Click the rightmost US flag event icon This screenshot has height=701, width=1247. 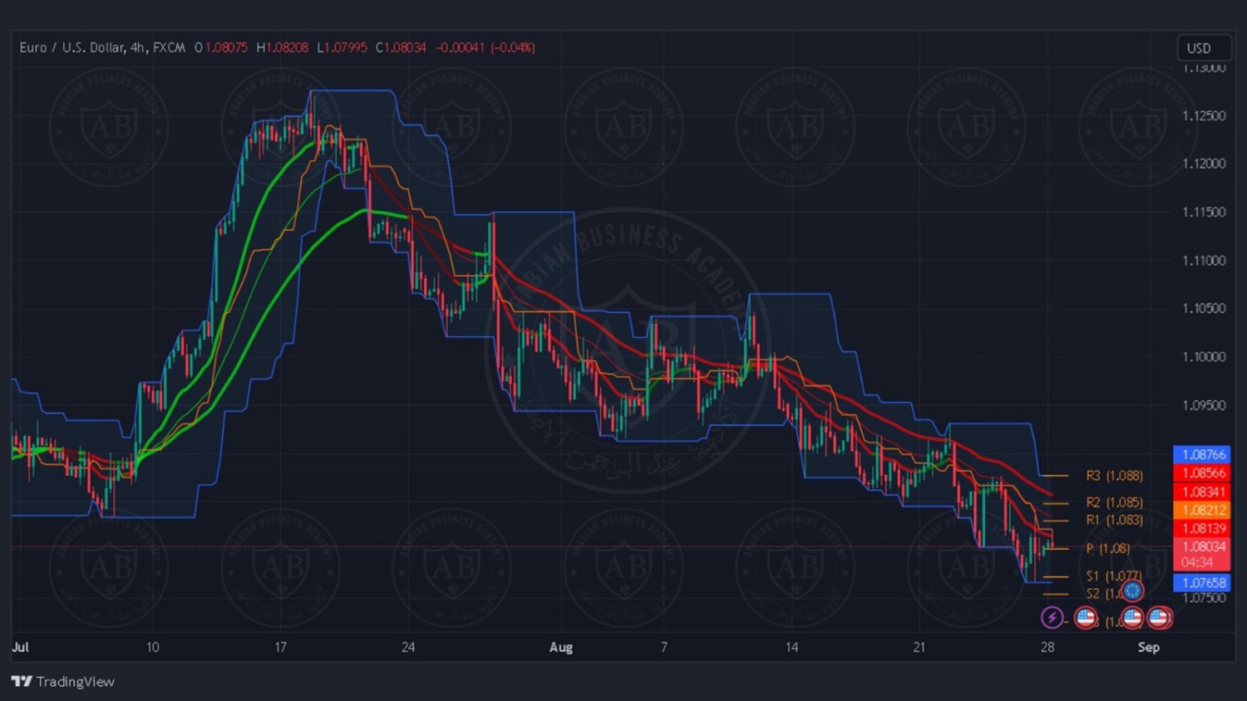[x=1160, y=617]
